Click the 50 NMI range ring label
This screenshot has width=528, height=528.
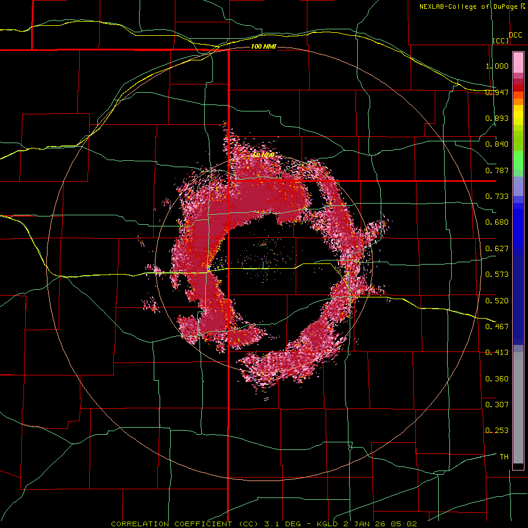tap(263, 155)
